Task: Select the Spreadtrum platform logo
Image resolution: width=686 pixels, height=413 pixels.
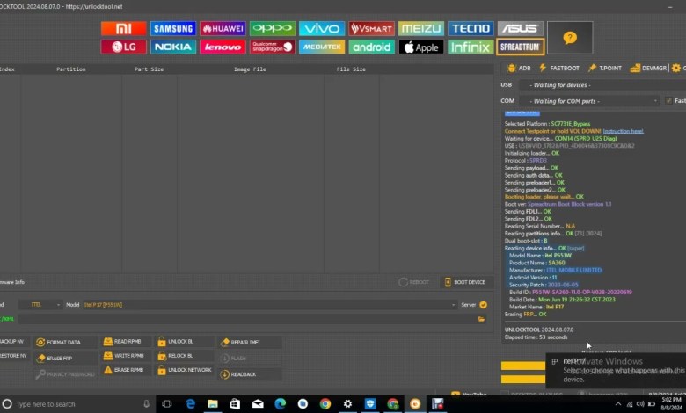Action: tap(520, 47)
